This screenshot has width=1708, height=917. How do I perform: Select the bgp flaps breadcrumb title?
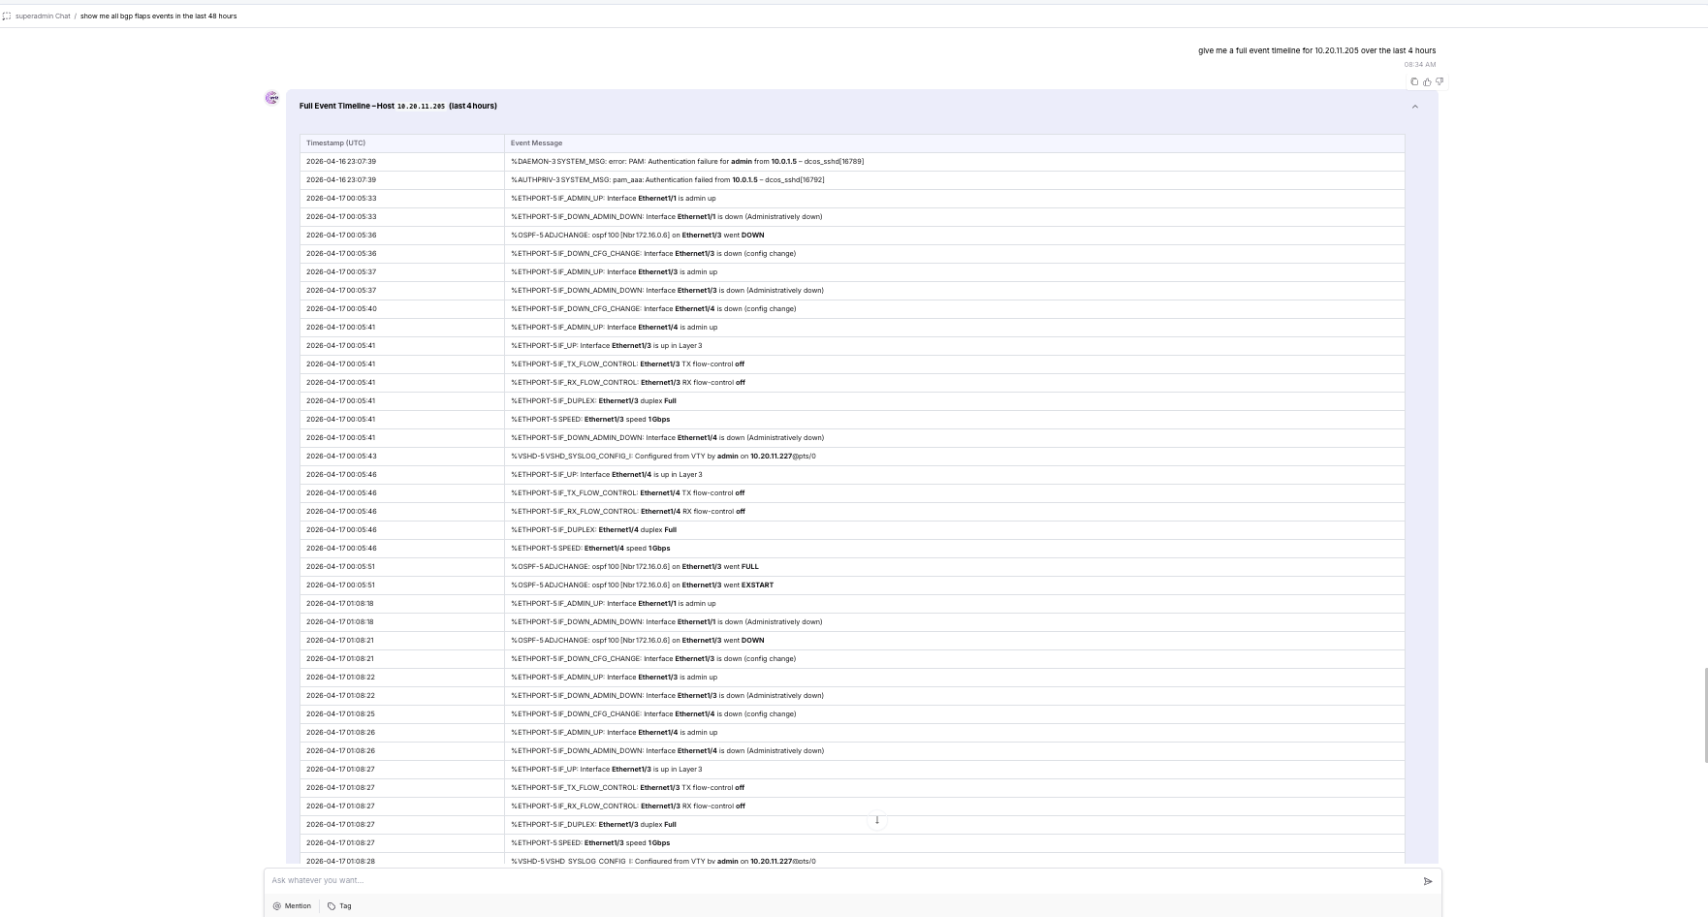pyautogui.click(x=158, y=16)
